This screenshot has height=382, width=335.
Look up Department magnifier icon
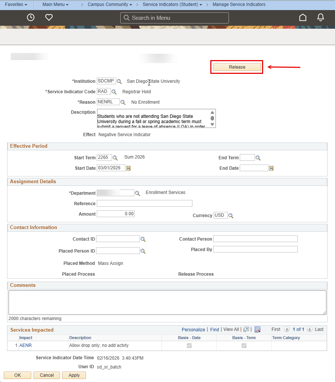point(138,193)
